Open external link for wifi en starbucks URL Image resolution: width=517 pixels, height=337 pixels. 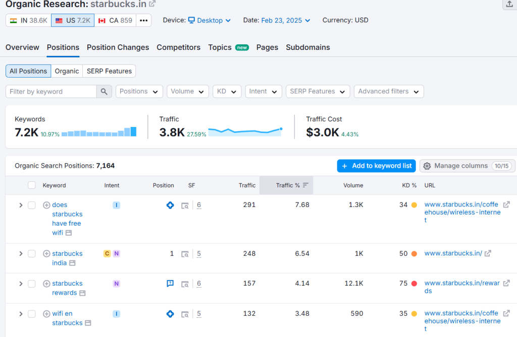(506, 313)
